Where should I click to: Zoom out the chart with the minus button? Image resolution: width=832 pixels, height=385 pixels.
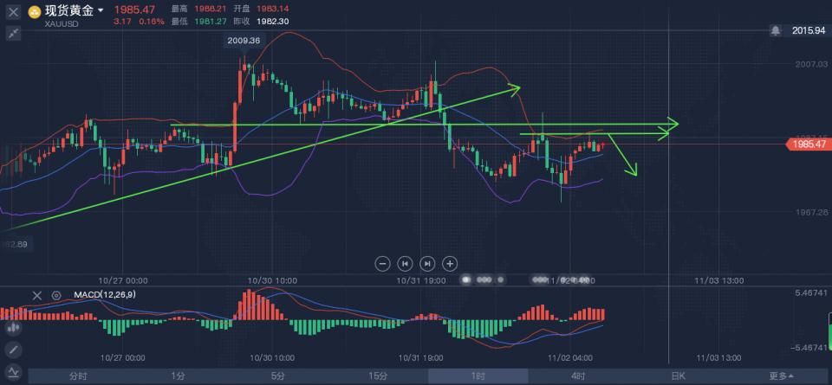[x=382, y=263]
